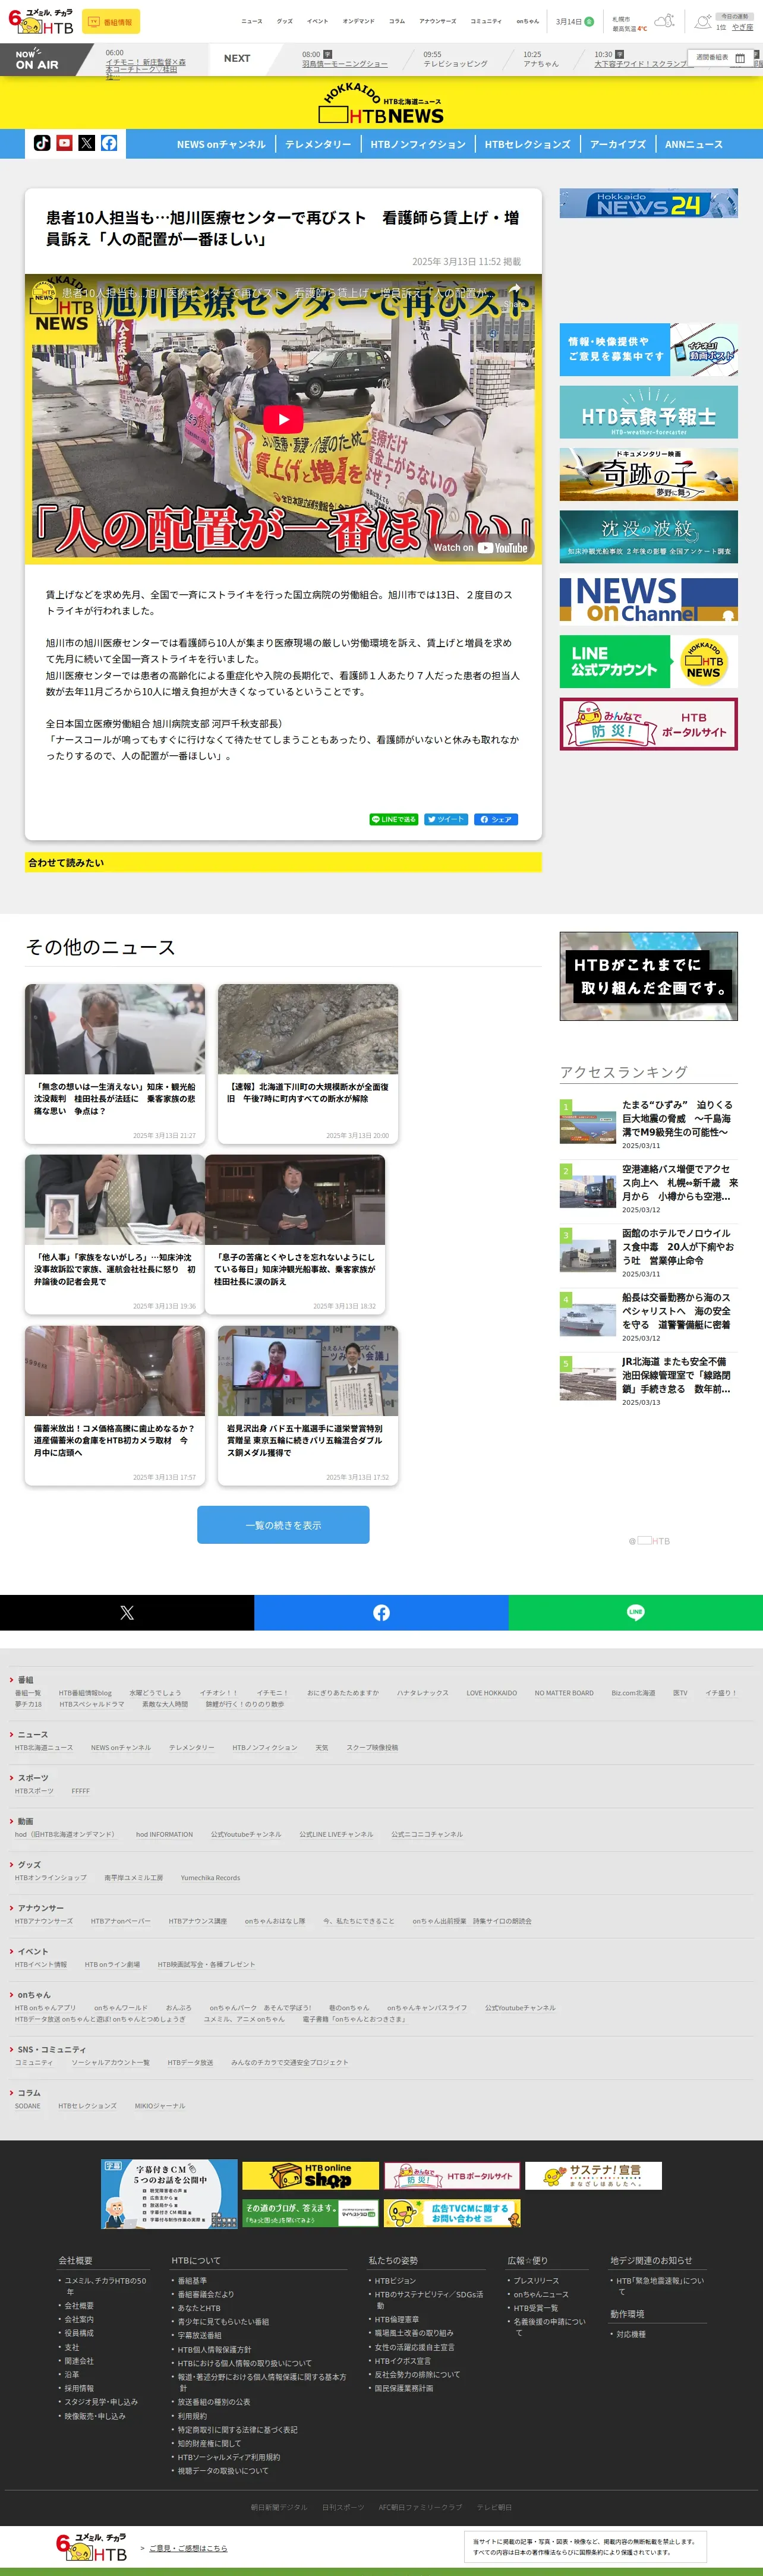Select the NEWS onチャンネル tab

tap(221, 144)
